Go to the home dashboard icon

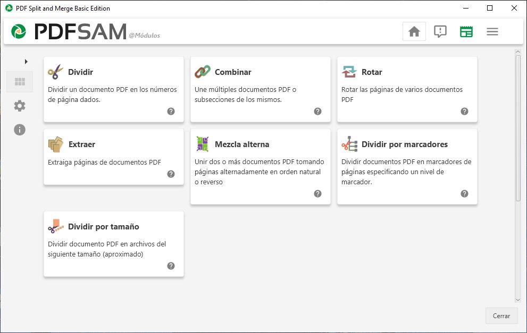point(414,31)
